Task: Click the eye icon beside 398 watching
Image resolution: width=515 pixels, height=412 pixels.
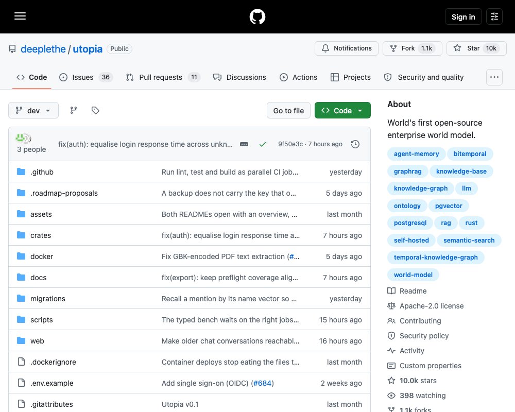Action: coord(391,396)
